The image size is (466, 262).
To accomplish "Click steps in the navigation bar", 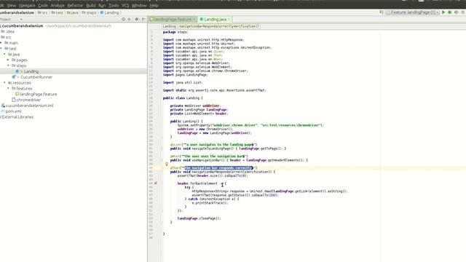I will [x=90, y=12].
